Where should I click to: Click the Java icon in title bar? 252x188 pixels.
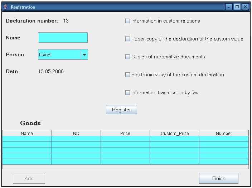click(x=6, y=7)
